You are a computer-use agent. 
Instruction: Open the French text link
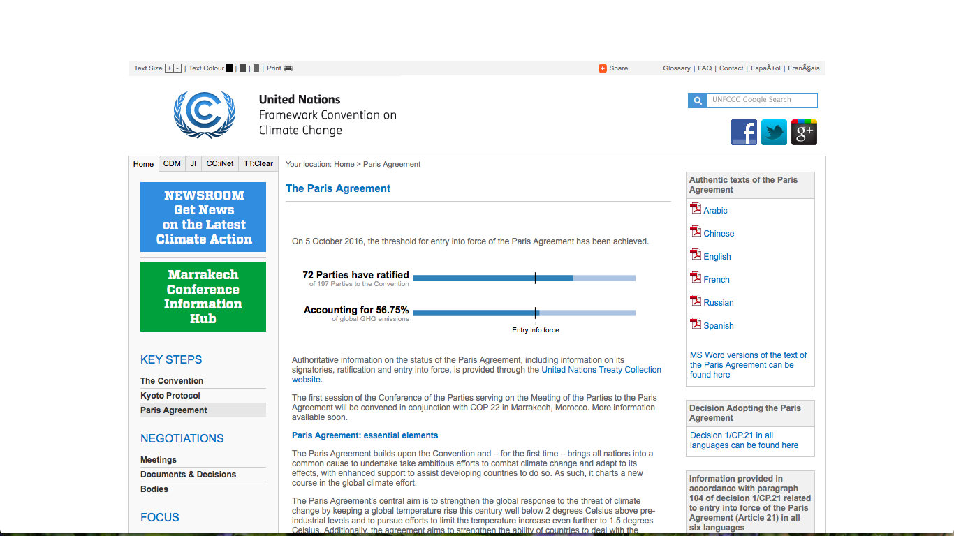click(717, 280)
